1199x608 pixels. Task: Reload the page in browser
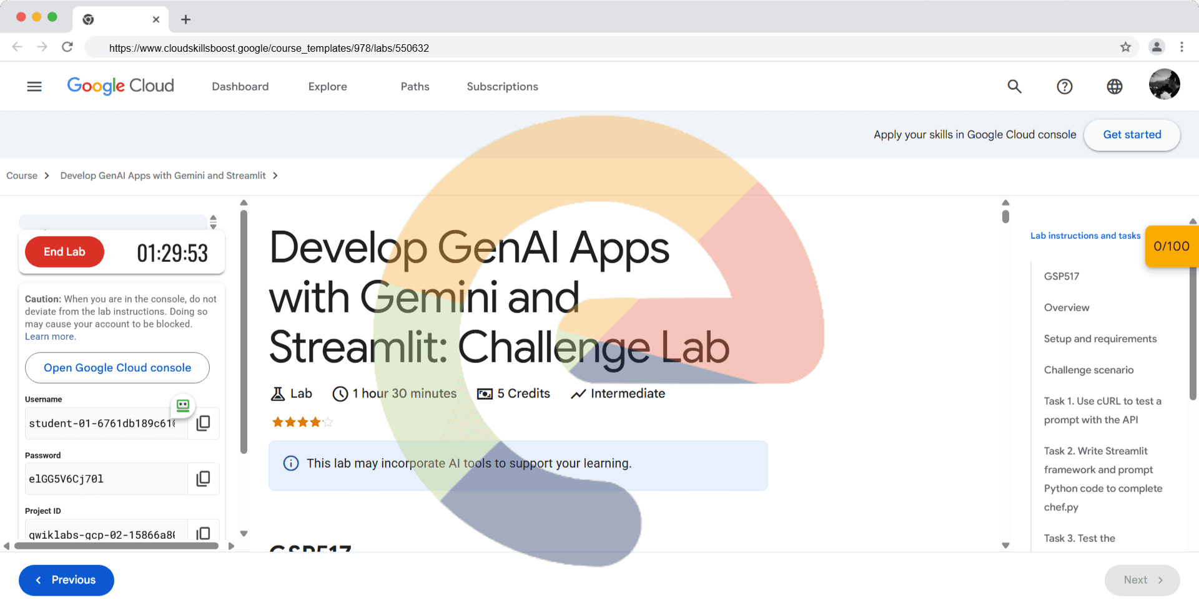tap(67, 47)
